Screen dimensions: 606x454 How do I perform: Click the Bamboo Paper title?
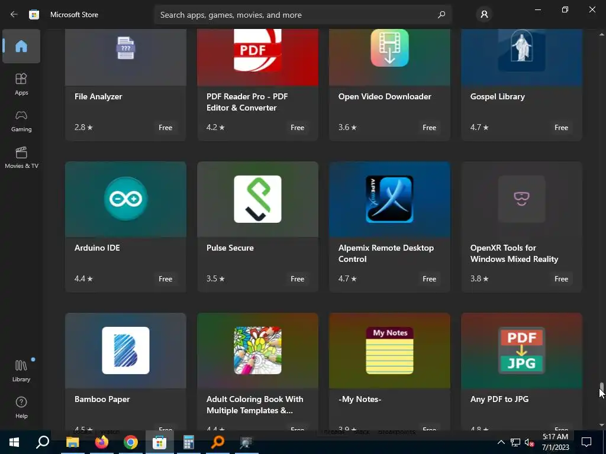[x=102, y=399]
